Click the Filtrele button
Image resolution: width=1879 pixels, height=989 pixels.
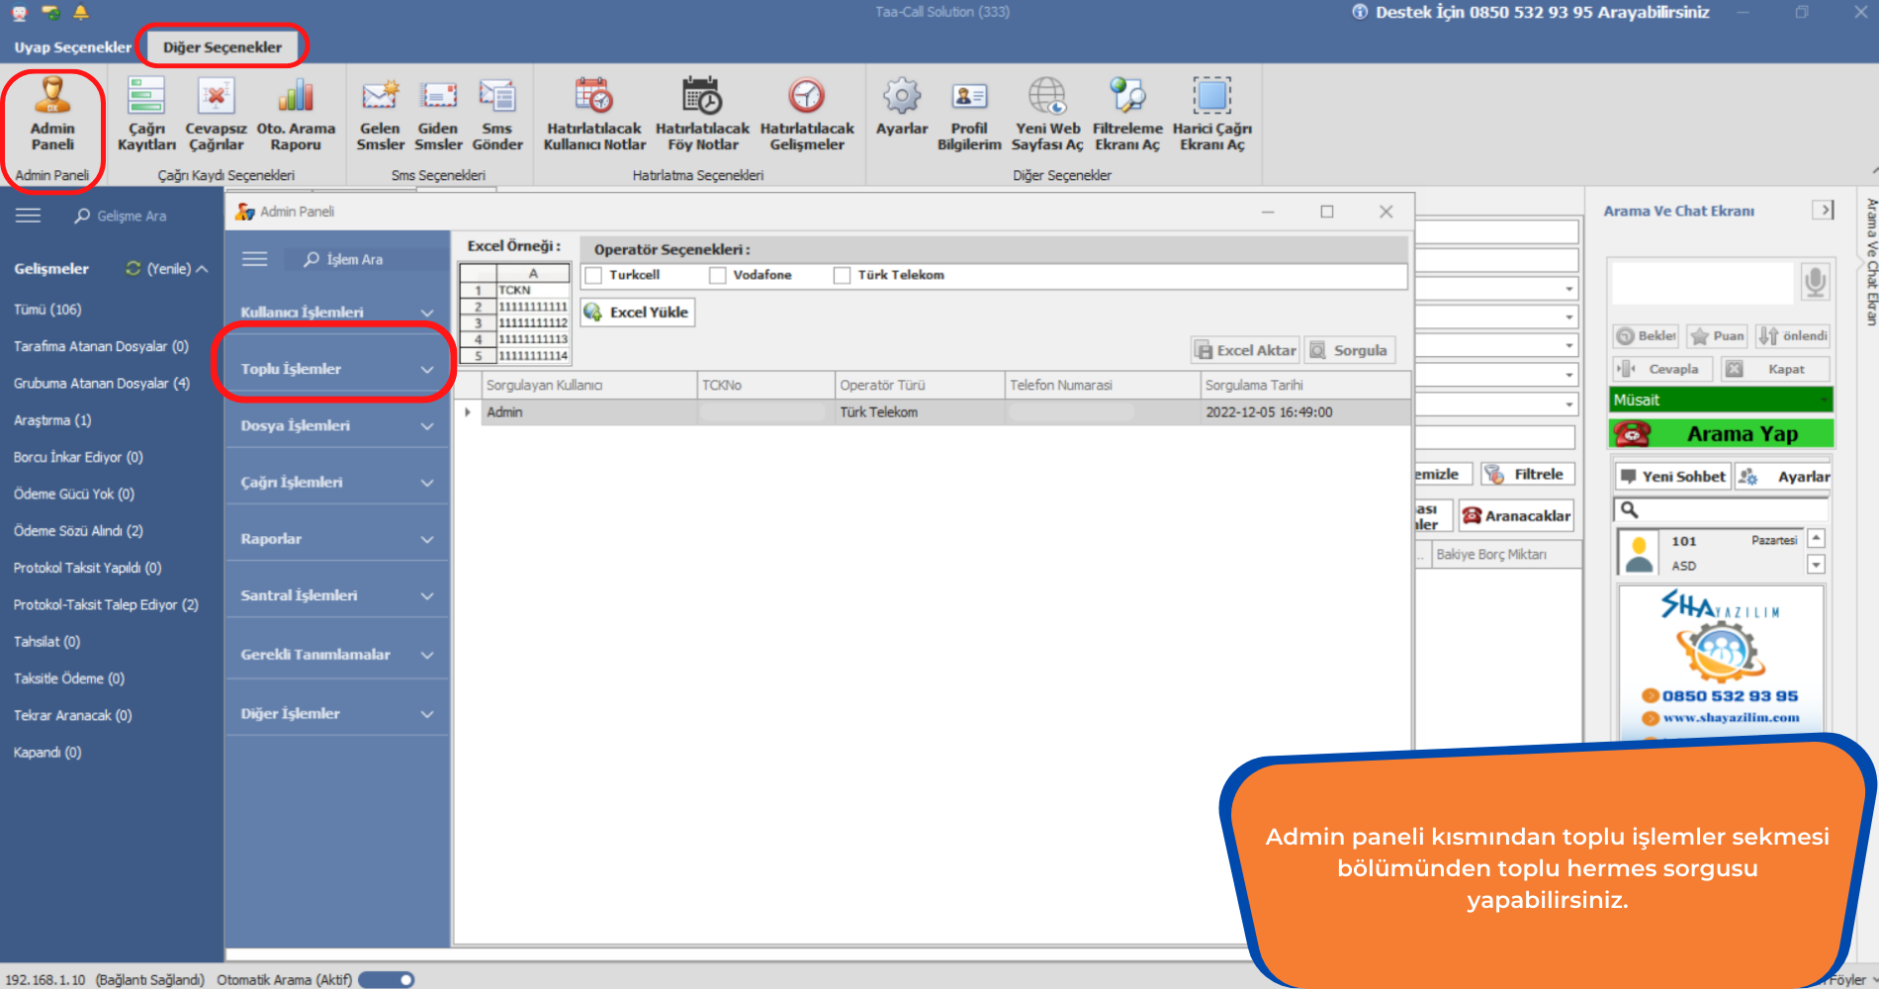pos(1528,474)
